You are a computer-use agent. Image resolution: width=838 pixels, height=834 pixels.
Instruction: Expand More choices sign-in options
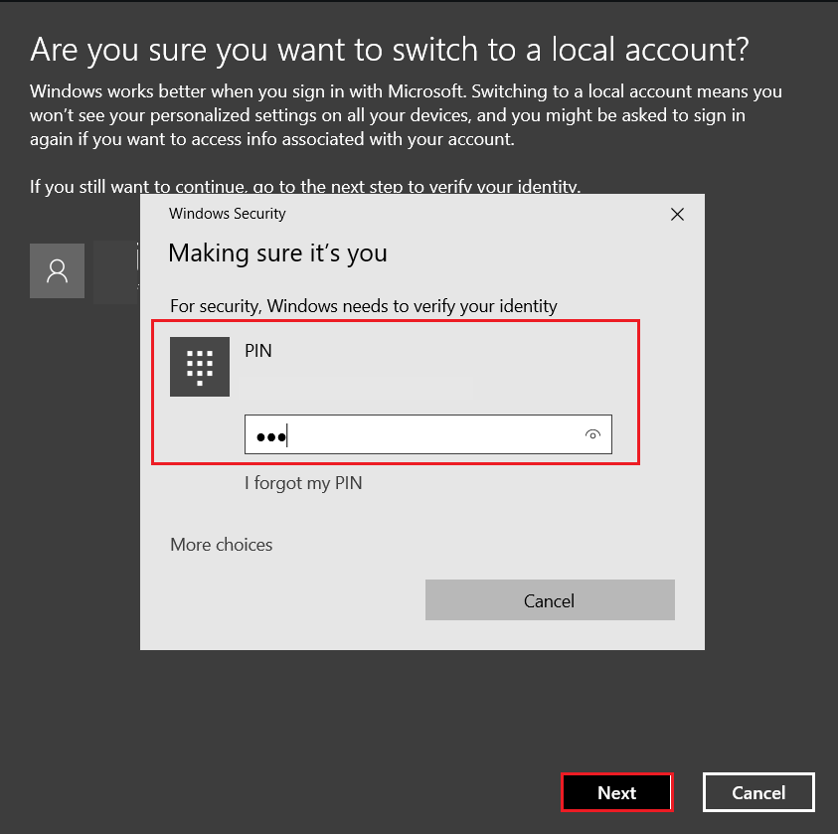[x=221, y=544]
